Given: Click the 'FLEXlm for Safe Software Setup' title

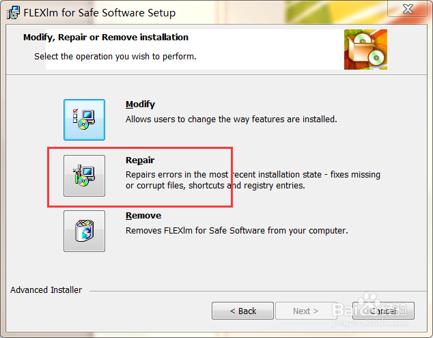Looking at the screenshot, I should [100, 13].
